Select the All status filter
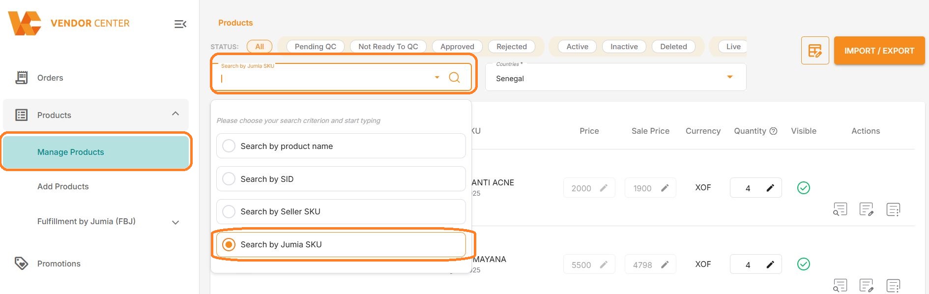Screen dimensions: 929x294 (260, 47)
